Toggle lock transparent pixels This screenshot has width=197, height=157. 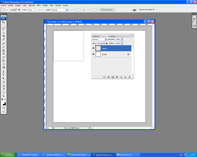pos(98,43)
